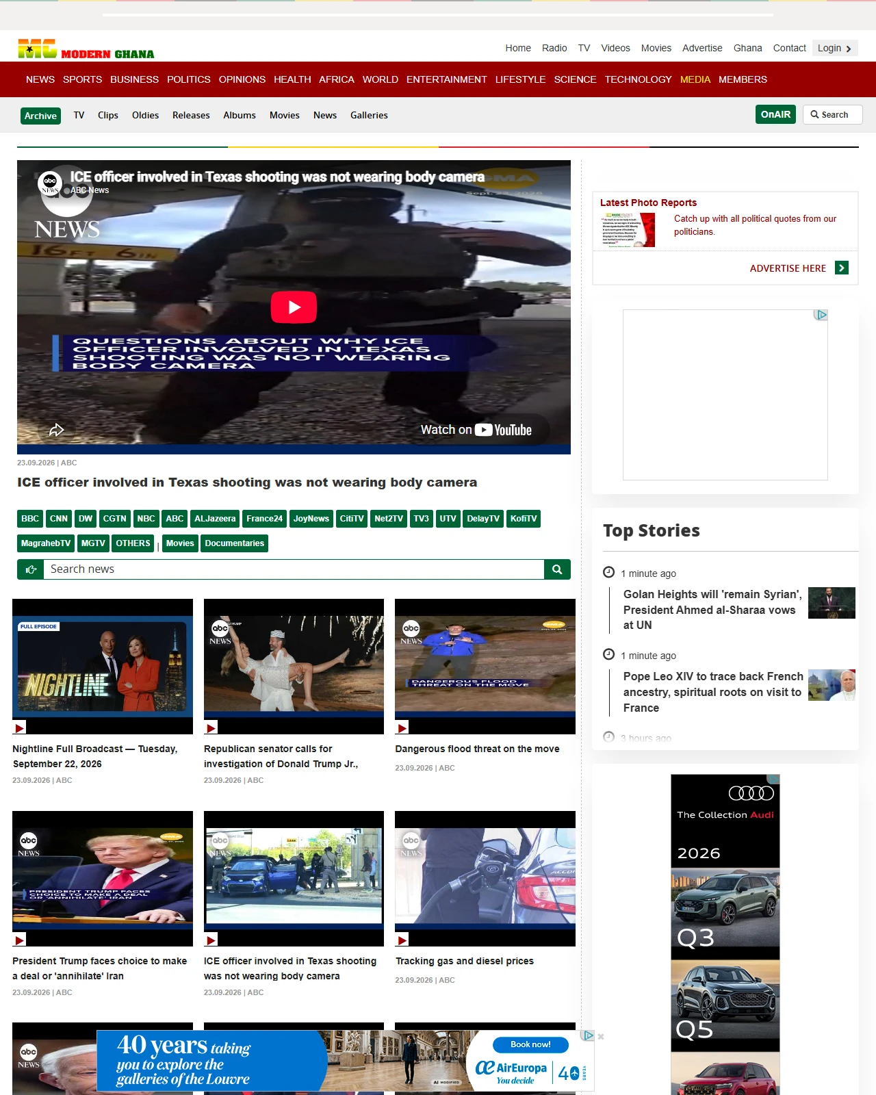Viewport: 876px width, 1095px height.
Task: Open Tracking gas and diesel prices thumbnail
Action: [485, 879]
